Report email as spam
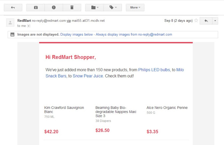The height and width of the screenshot is (145, 224). tap(54, 7)
